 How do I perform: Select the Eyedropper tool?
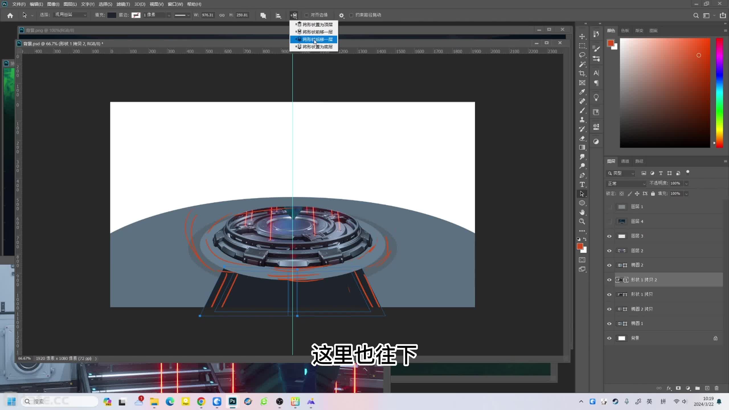(x=582, y=92)
